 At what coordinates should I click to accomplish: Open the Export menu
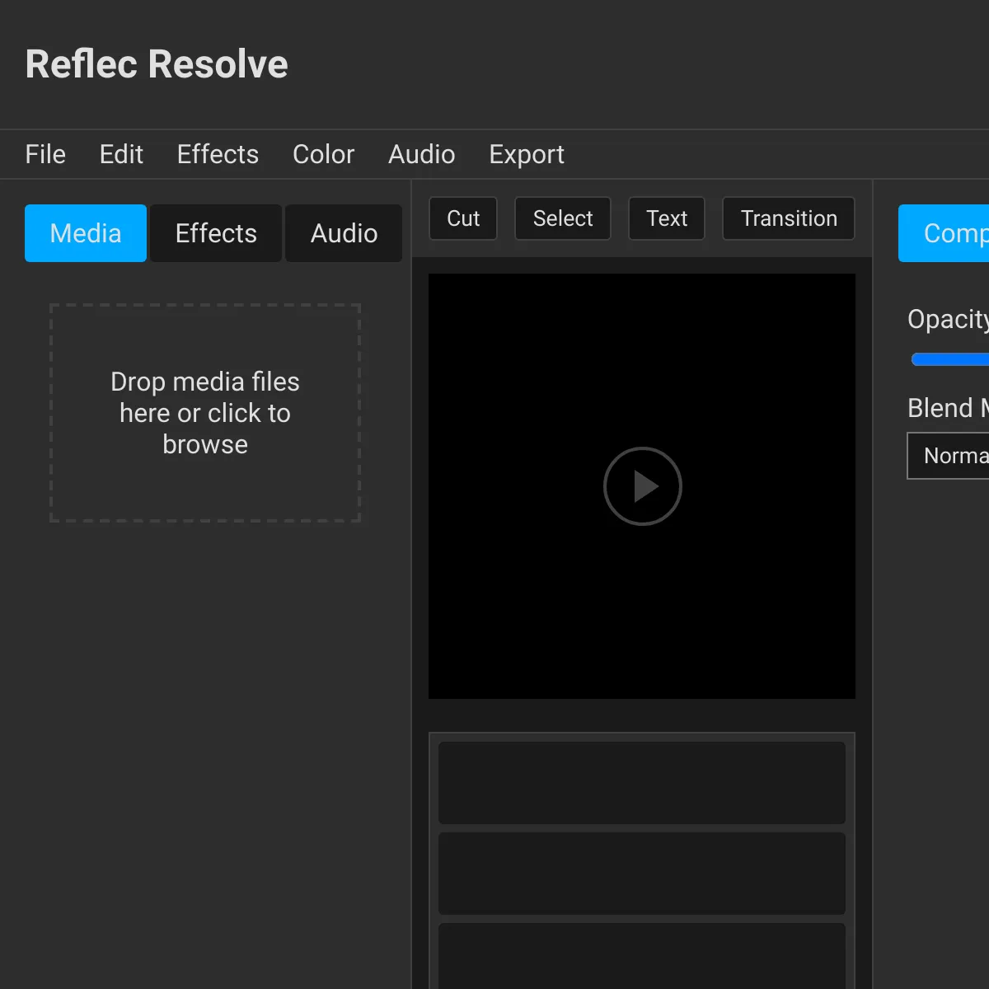(527, 154)
